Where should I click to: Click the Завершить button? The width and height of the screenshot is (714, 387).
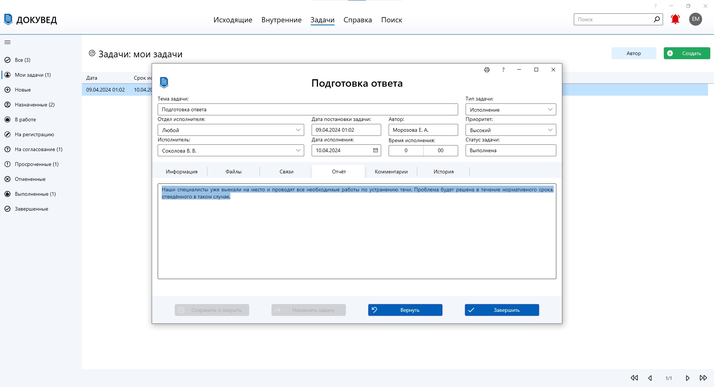(502, 310)
